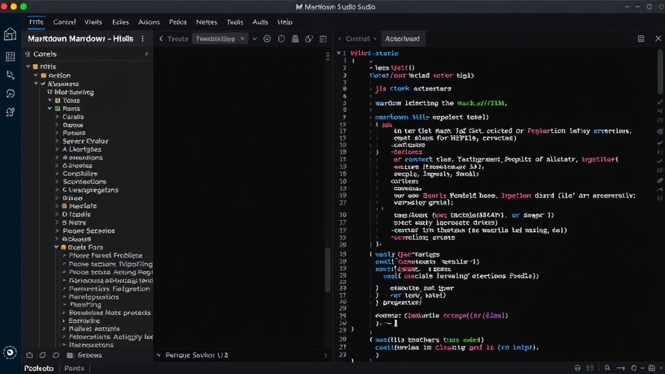The height and width of the screenshot is (374, 665).
Task: Open the puzzle extensions icon in activity bar
Action: [x=10, y=112]
